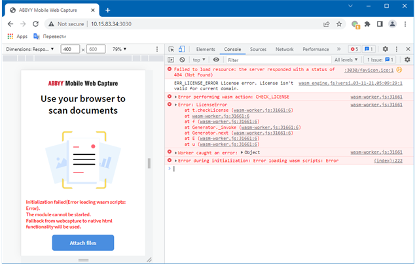Viewport: 415px width, 264px height.
Task: Activate the inspect element picker
Action: (x=171, y=49)
